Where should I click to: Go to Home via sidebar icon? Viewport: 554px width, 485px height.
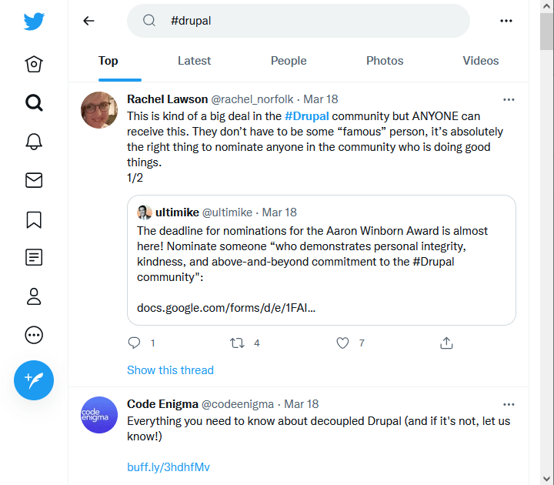[x=34, y=65]
